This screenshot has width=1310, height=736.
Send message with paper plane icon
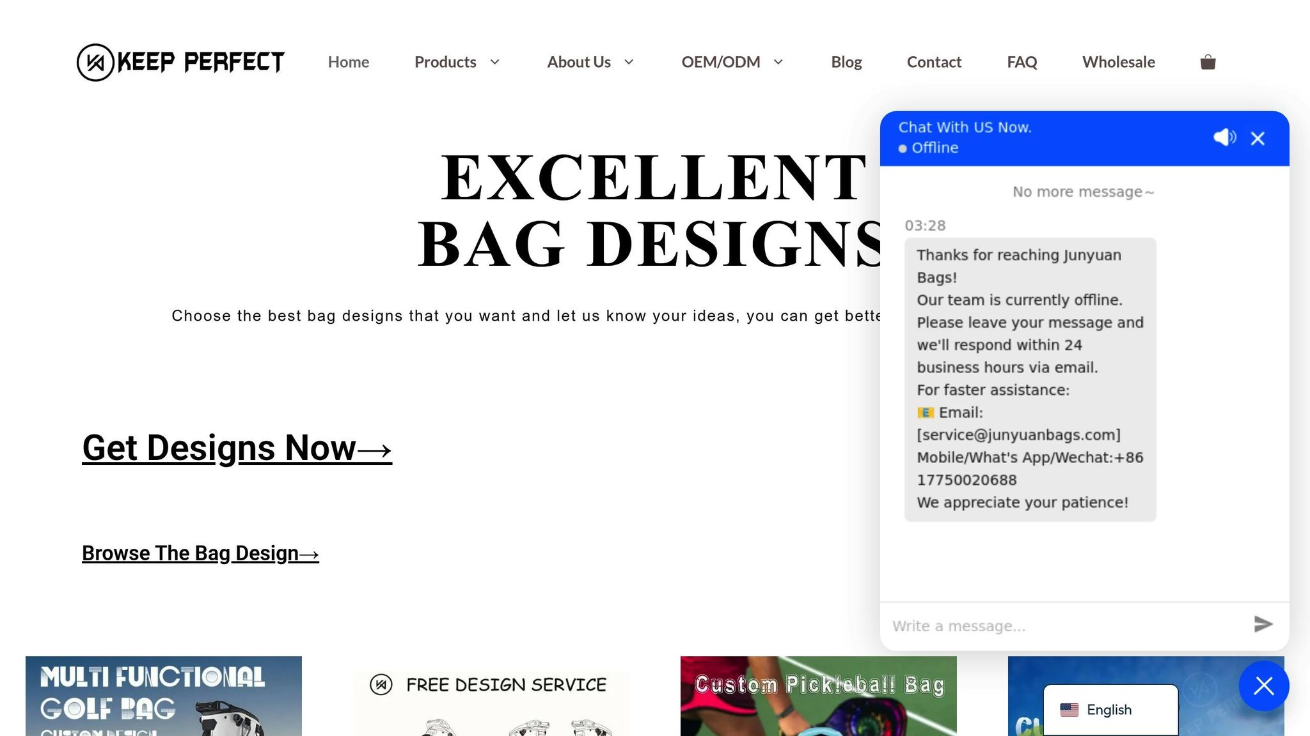point(1263,624)
